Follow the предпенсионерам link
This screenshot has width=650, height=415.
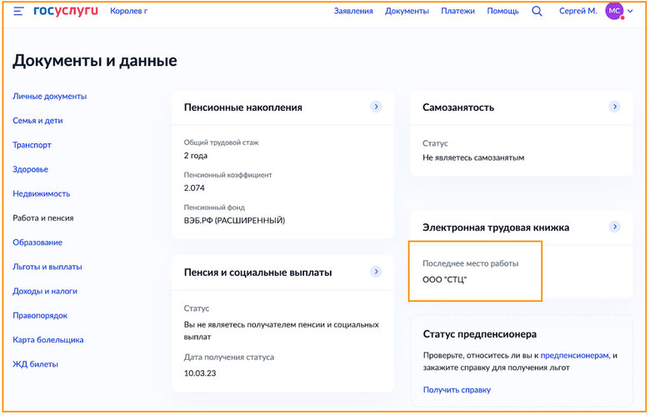pos(575,355)
